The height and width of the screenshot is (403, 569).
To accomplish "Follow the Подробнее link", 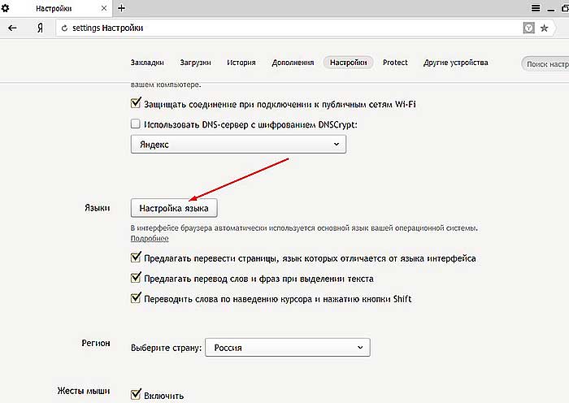I will pyautogui.click(x=150, y=238).
